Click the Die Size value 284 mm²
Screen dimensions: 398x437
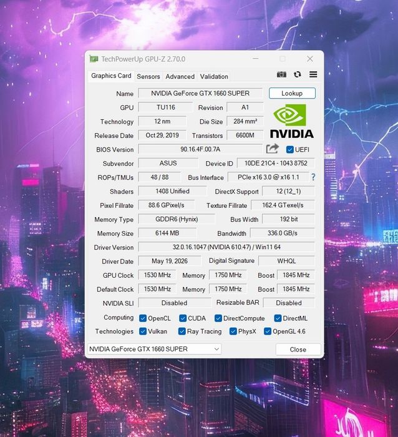click(245, 121)
